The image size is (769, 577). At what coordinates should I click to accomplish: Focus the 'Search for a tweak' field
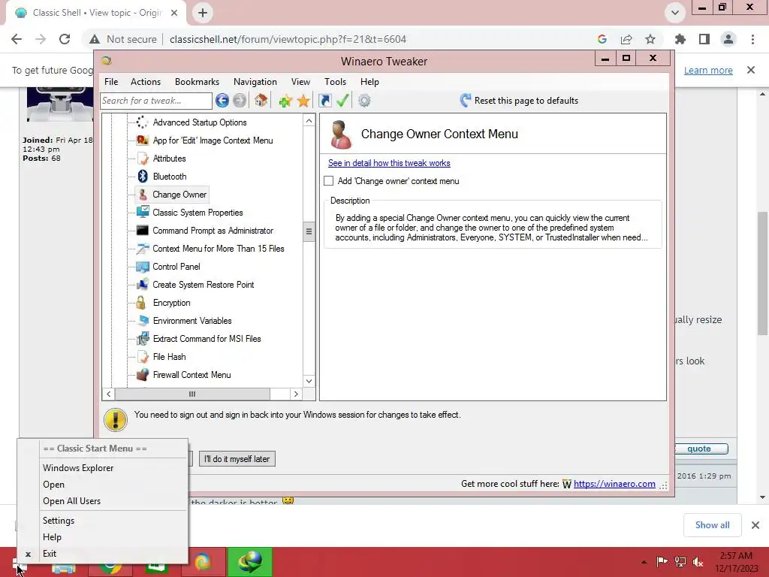156,101
